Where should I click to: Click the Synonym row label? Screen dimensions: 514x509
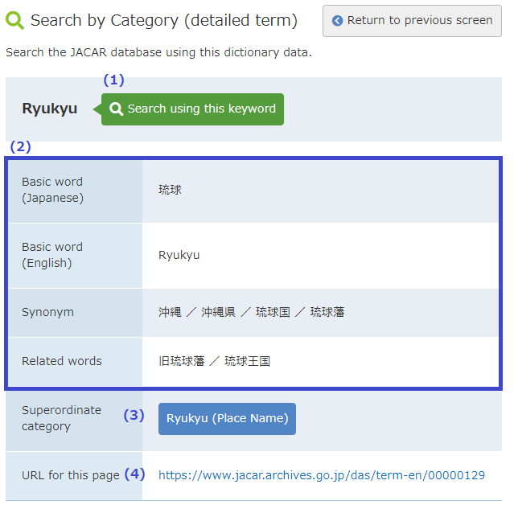point(47,312)
